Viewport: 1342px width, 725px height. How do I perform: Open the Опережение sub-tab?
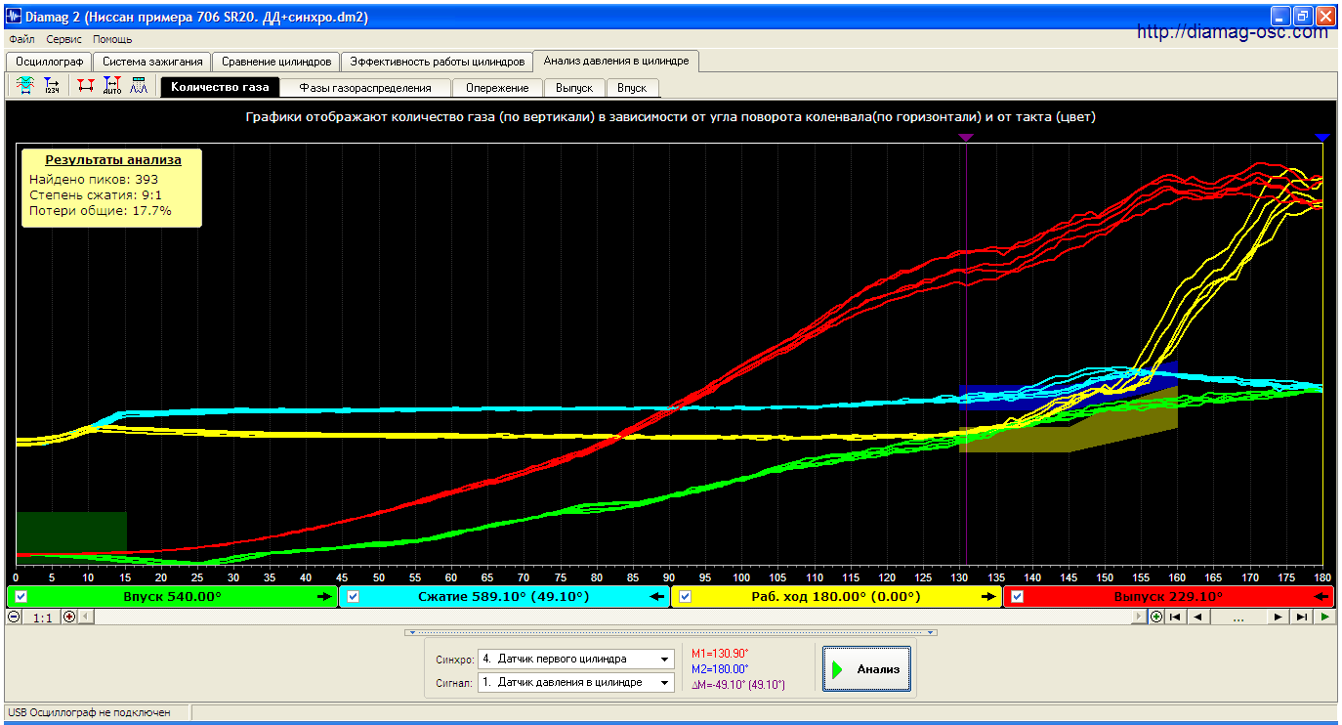pos(497,88)
